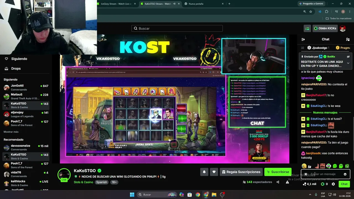Expand the pinned message chevron
The width and height of the screenshot is (354, 199).
[348, 63]
